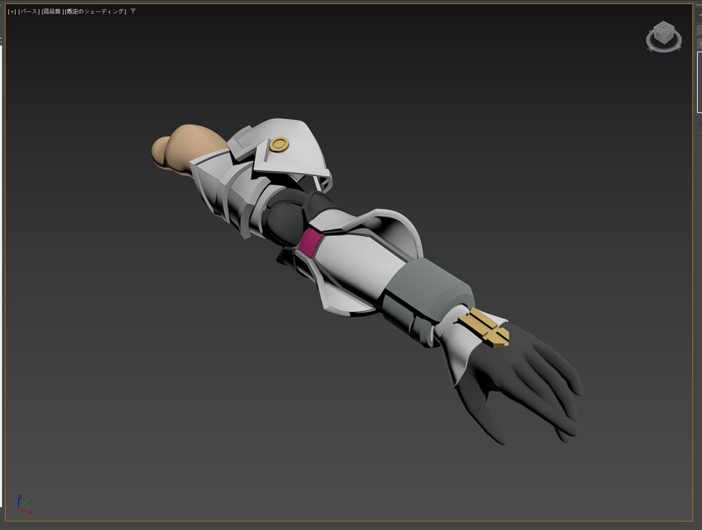Open the [+] viewport general menu
Viewport: 702px width, 530px height.
click(12, 12)
